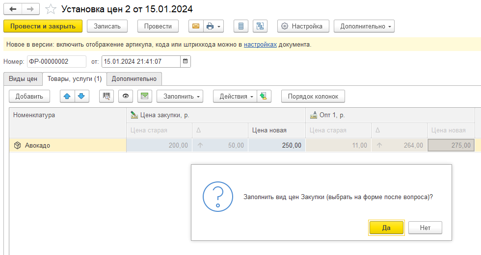
Task: Click old Опт 1 price cell 11,00
Action: 338,145
